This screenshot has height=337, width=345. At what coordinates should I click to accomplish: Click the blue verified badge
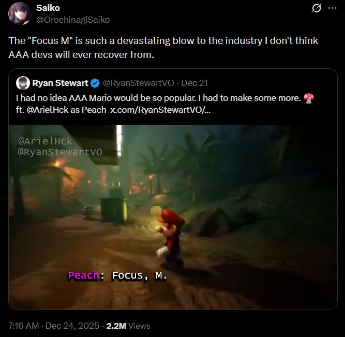coord(95,83)
